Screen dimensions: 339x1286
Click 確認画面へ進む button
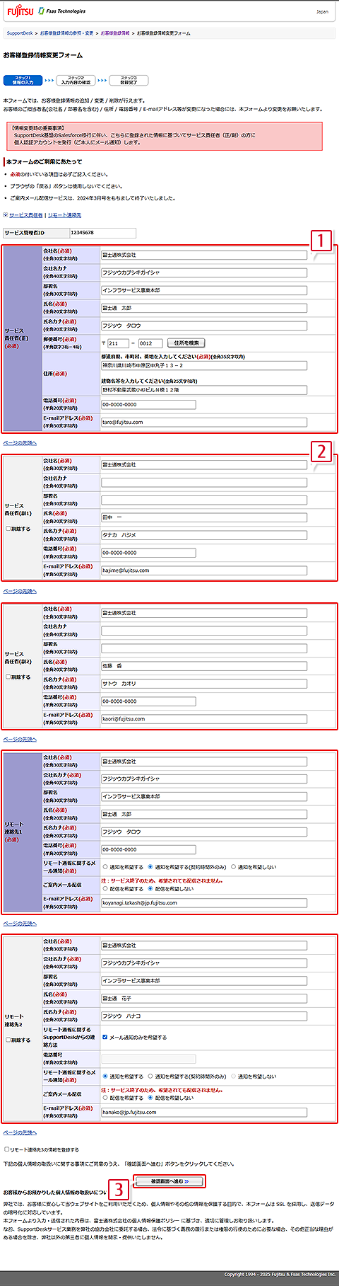169,1181
